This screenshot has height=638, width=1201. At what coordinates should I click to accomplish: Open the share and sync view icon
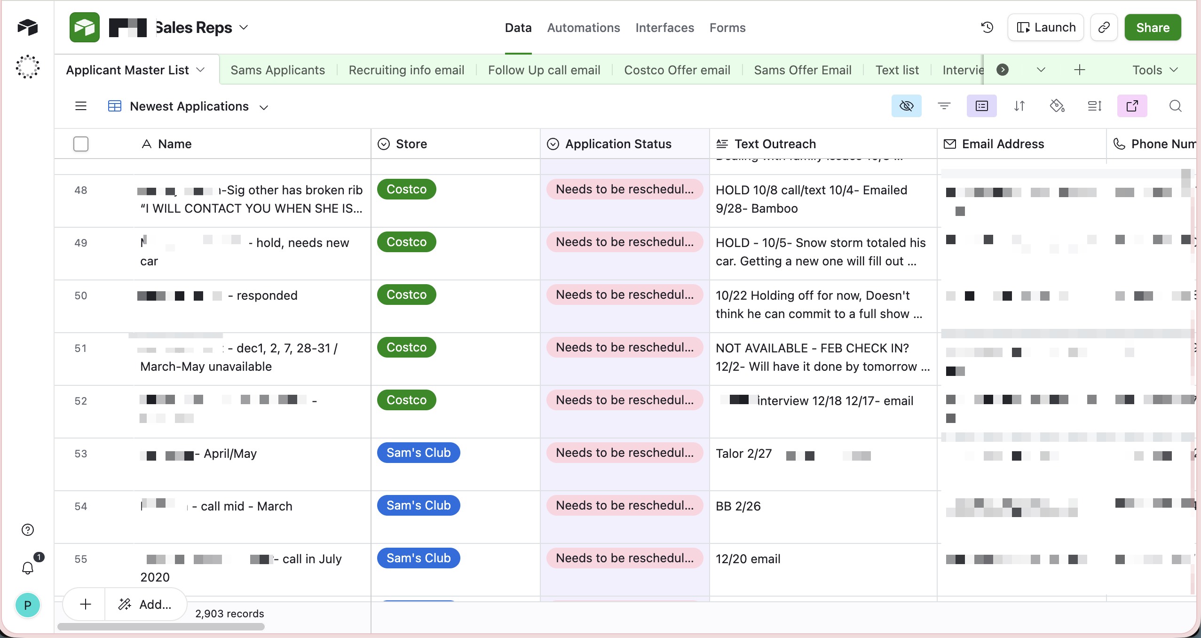pyautogui.click(x=1132, y=106)
